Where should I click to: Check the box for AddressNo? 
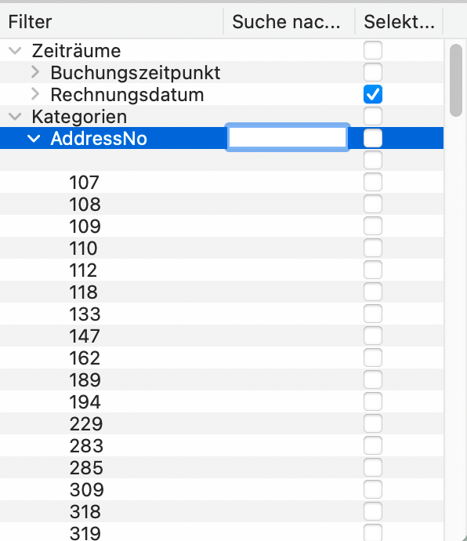373,138
